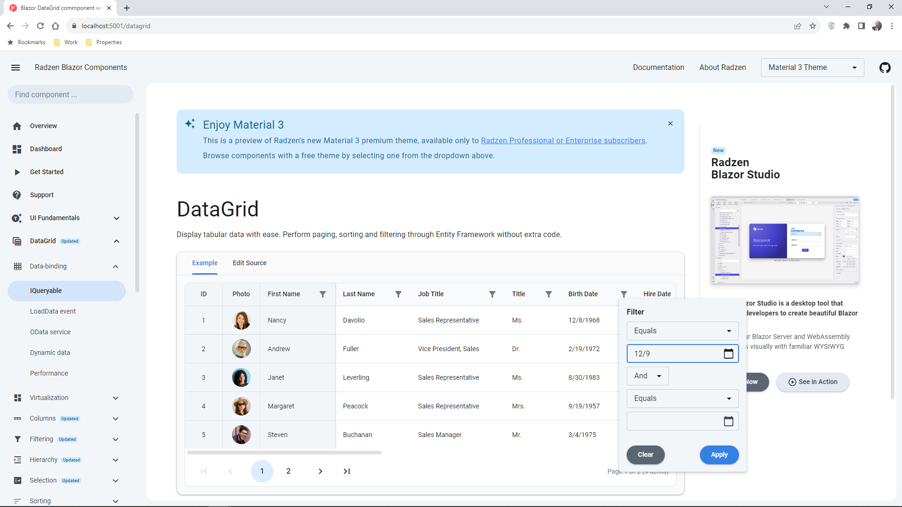Open the first Equals filter operator dropdown
Viewport: 902px width, 507px height.
(683, 331)
